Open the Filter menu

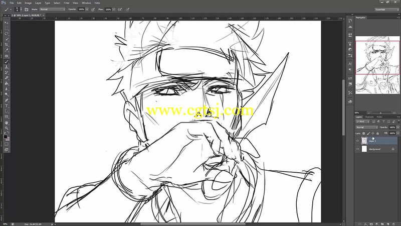tap(67, 3)
